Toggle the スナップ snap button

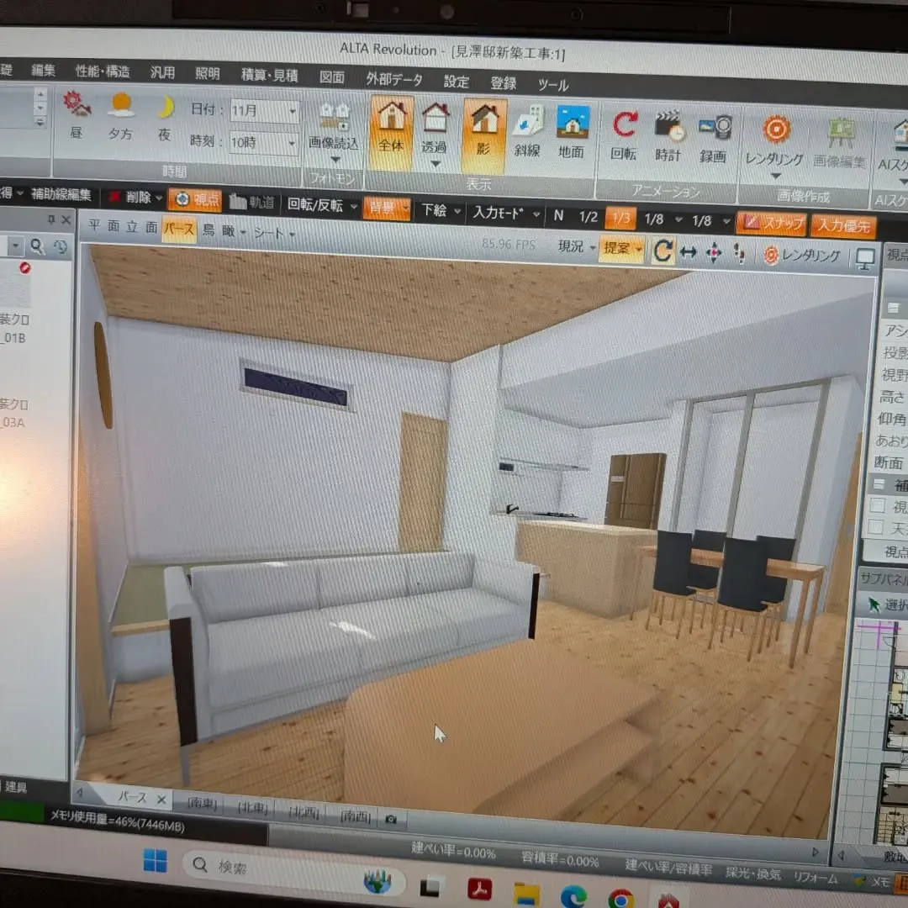click(771, 223)
